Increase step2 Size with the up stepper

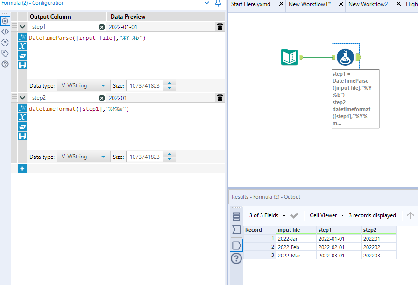click(x=169, y=154)
